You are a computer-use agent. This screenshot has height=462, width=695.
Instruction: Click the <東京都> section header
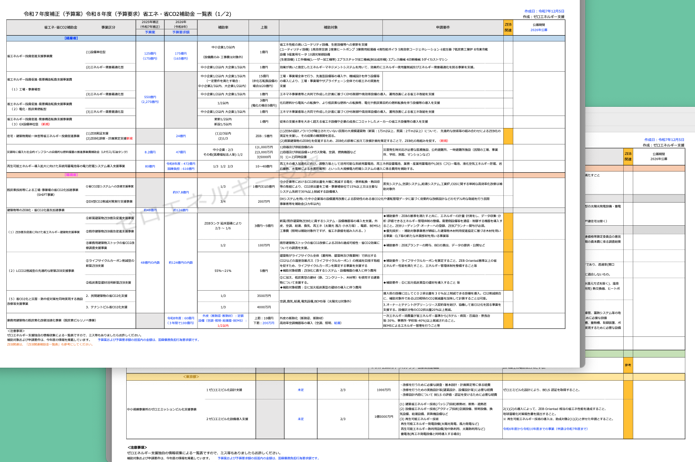click(191, 377)
